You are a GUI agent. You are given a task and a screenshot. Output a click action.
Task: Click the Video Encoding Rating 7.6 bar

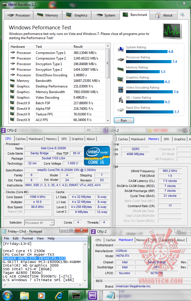click(x=149, y=92)
